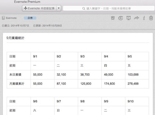Click the share arrow icon
The height and width of the screenshot is (115, 155).
tap(136, 18)
